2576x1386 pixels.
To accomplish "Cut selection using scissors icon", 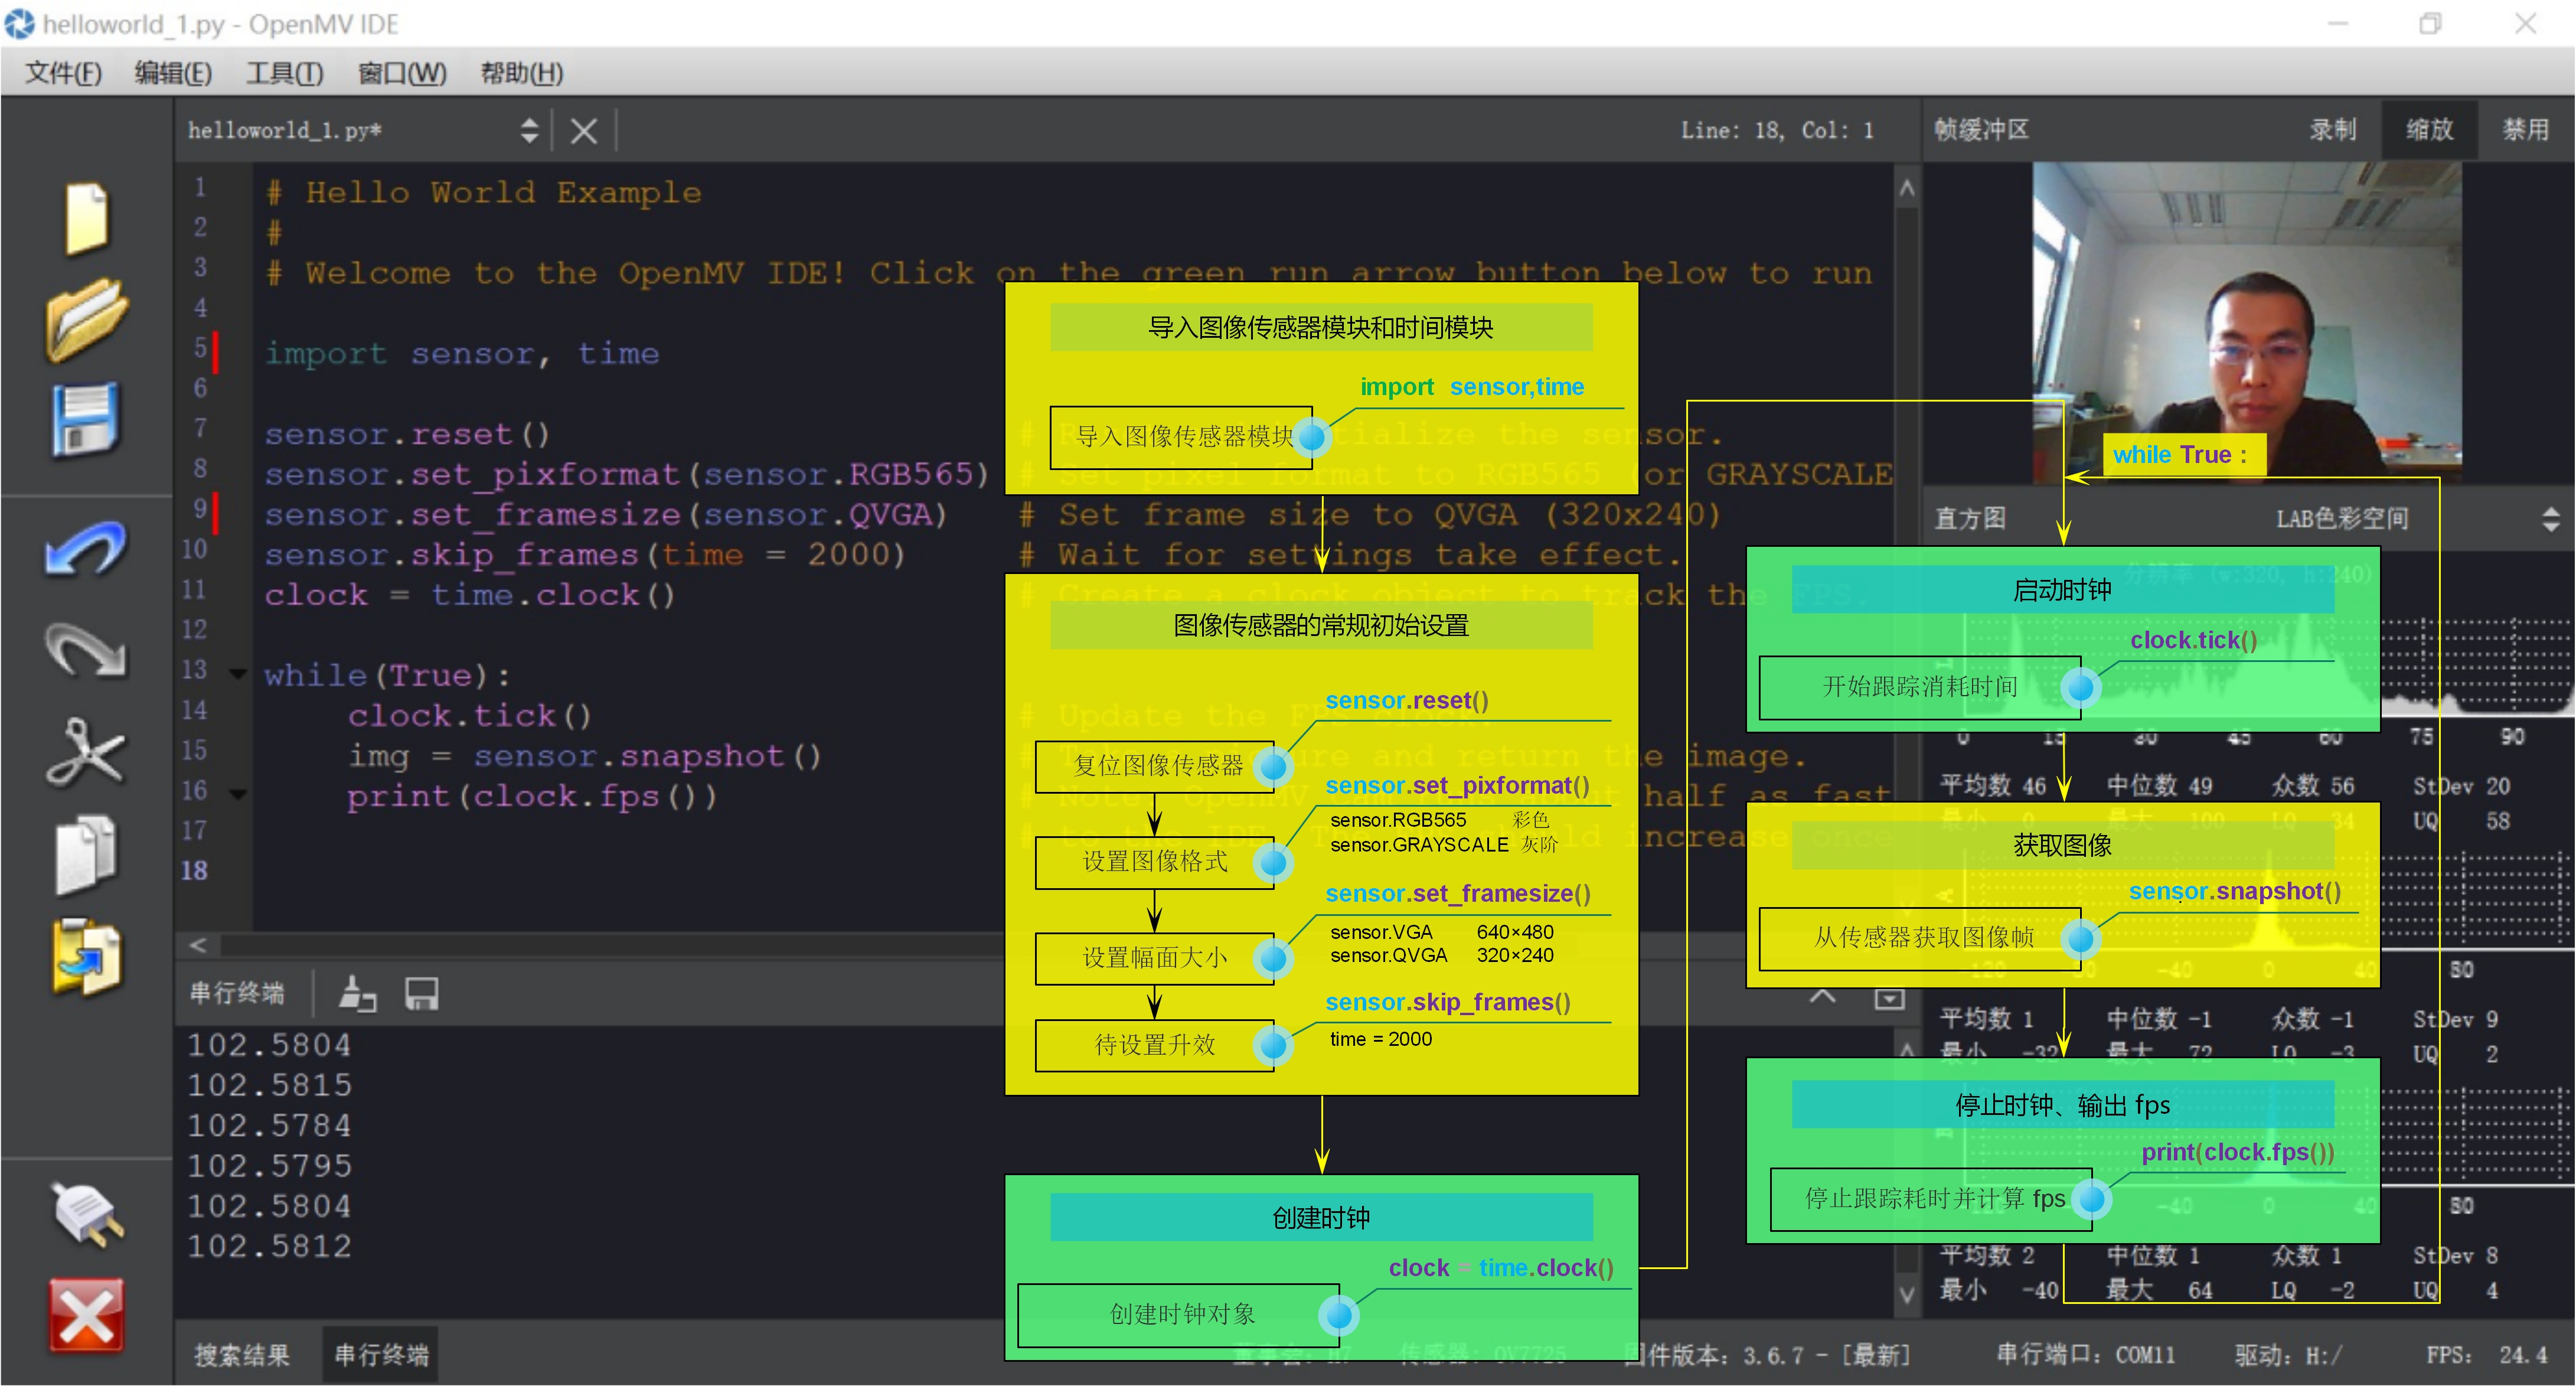I will [87, 752].
